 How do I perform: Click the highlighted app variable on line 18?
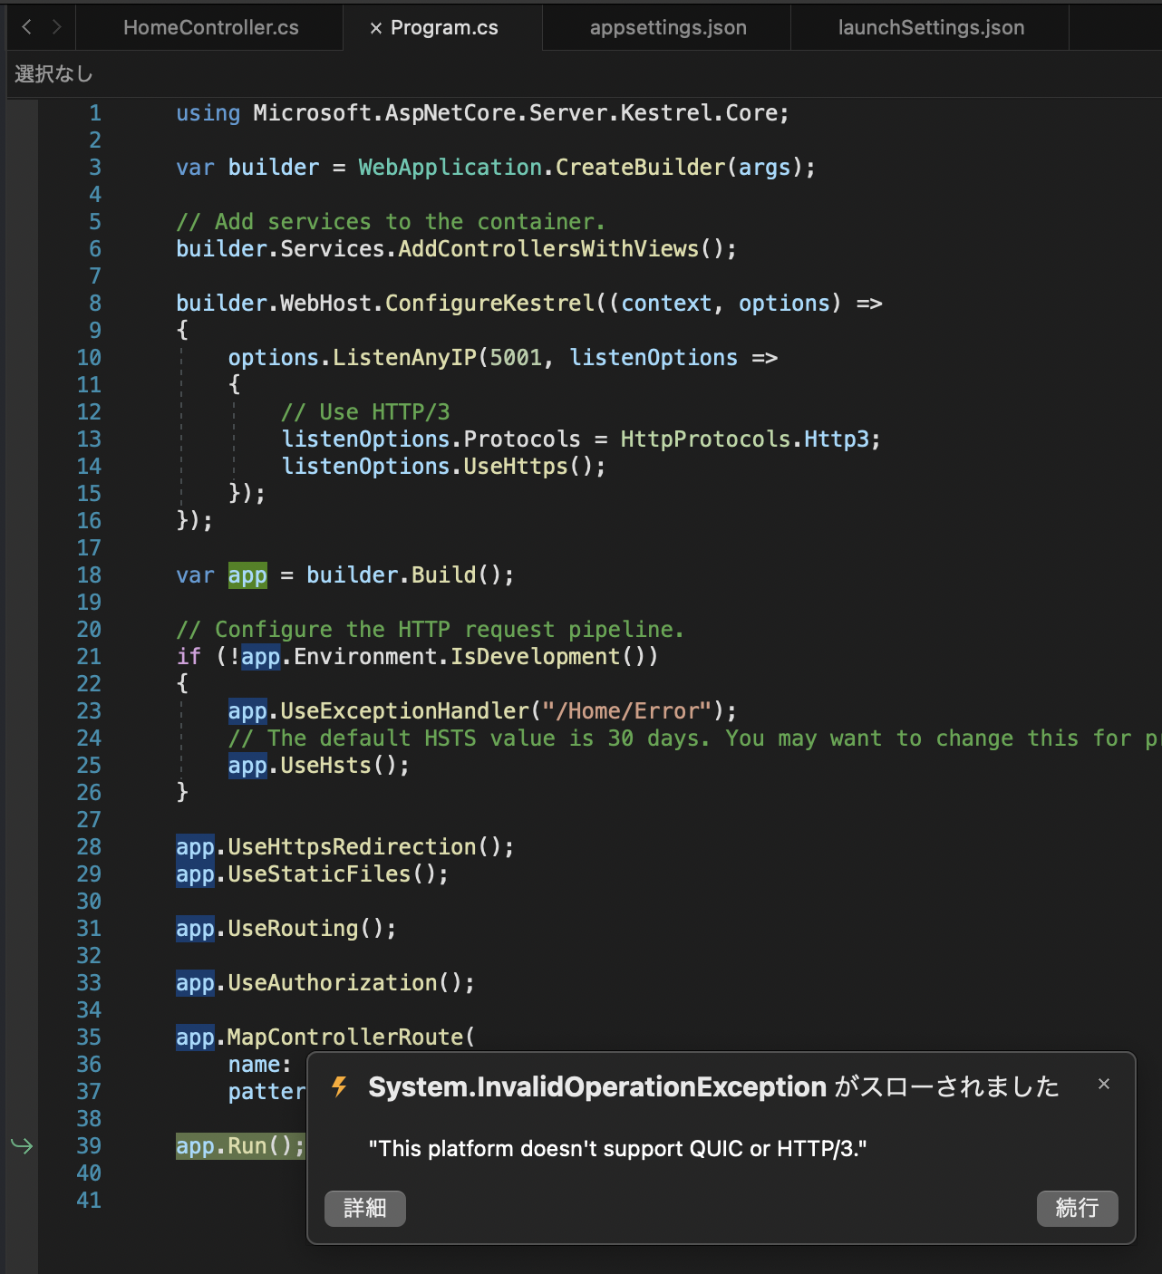pos(247,575)
